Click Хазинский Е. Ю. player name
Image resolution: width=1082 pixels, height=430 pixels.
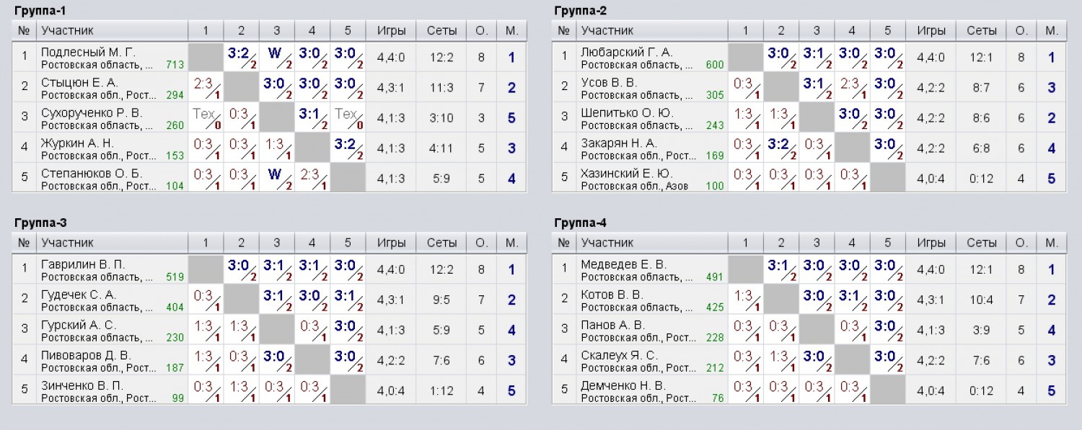coord(626,173)
